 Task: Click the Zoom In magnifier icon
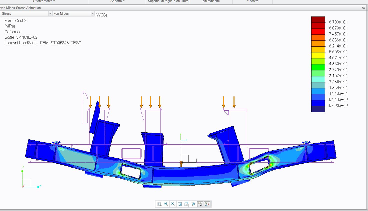point(166,204)
